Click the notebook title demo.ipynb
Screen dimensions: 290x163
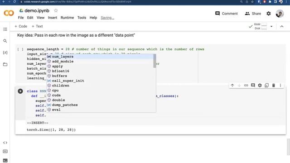(x=37, y=10)
